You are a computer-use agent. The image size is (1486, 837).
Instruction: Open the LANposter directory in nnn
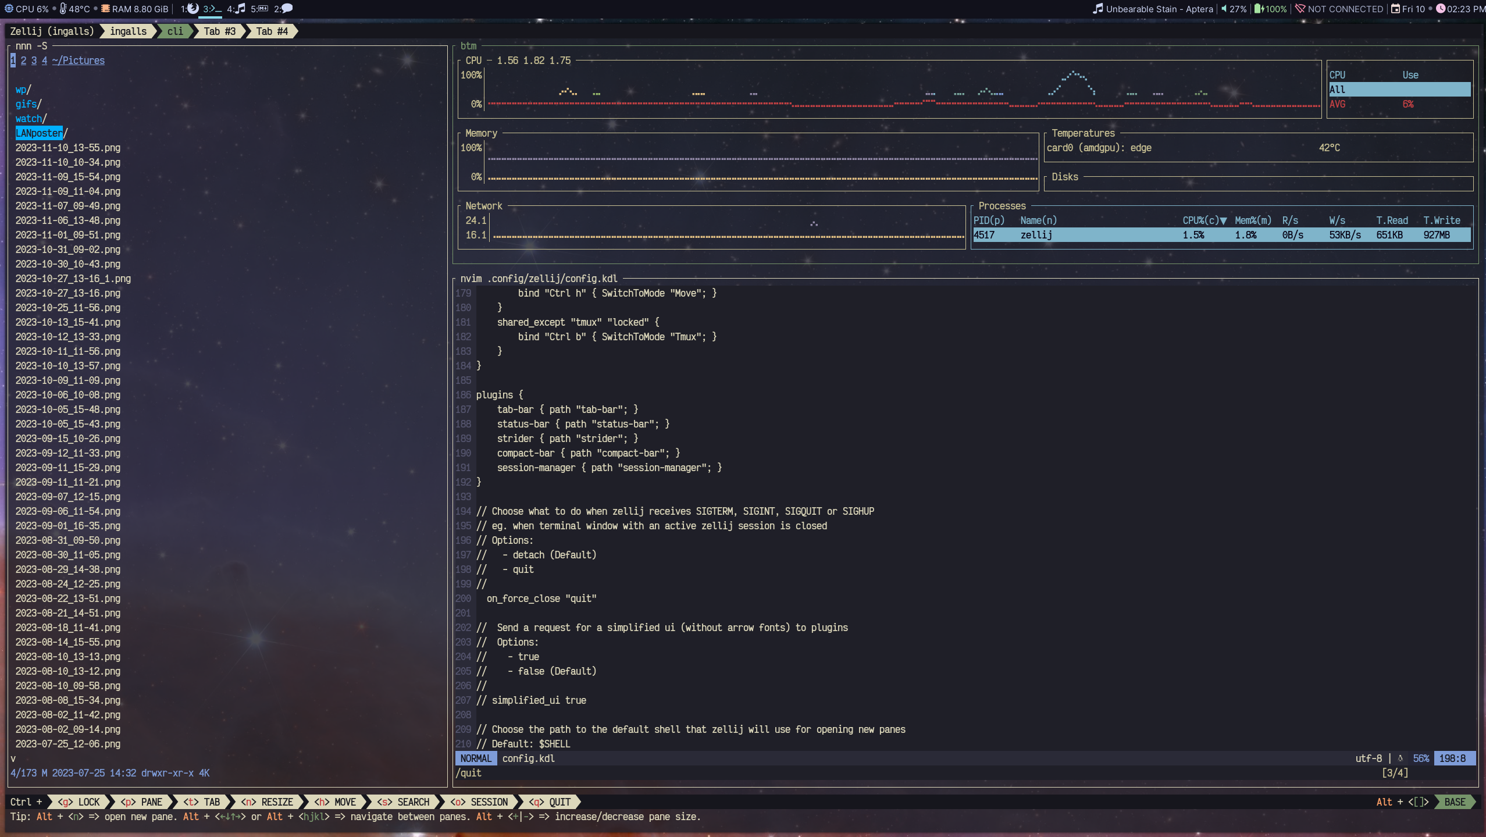39,133
